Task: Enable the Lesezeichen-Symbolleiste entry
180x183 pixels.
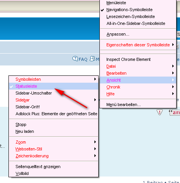Action: (x=138, y=16)
